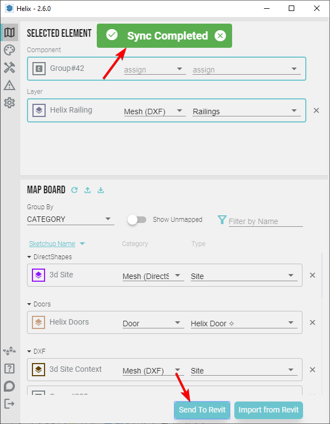This screenshot has width=330, height=424.
Task: Click the Helix app icon in title bar
Action: point(9,8)
